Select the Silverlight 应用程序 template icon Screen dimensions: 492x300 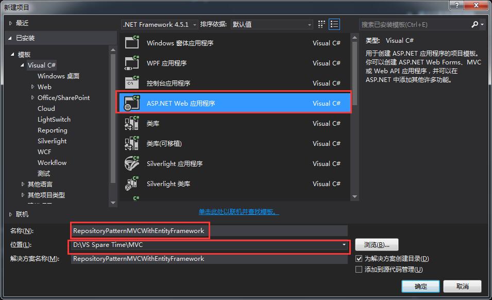(132, 163)
